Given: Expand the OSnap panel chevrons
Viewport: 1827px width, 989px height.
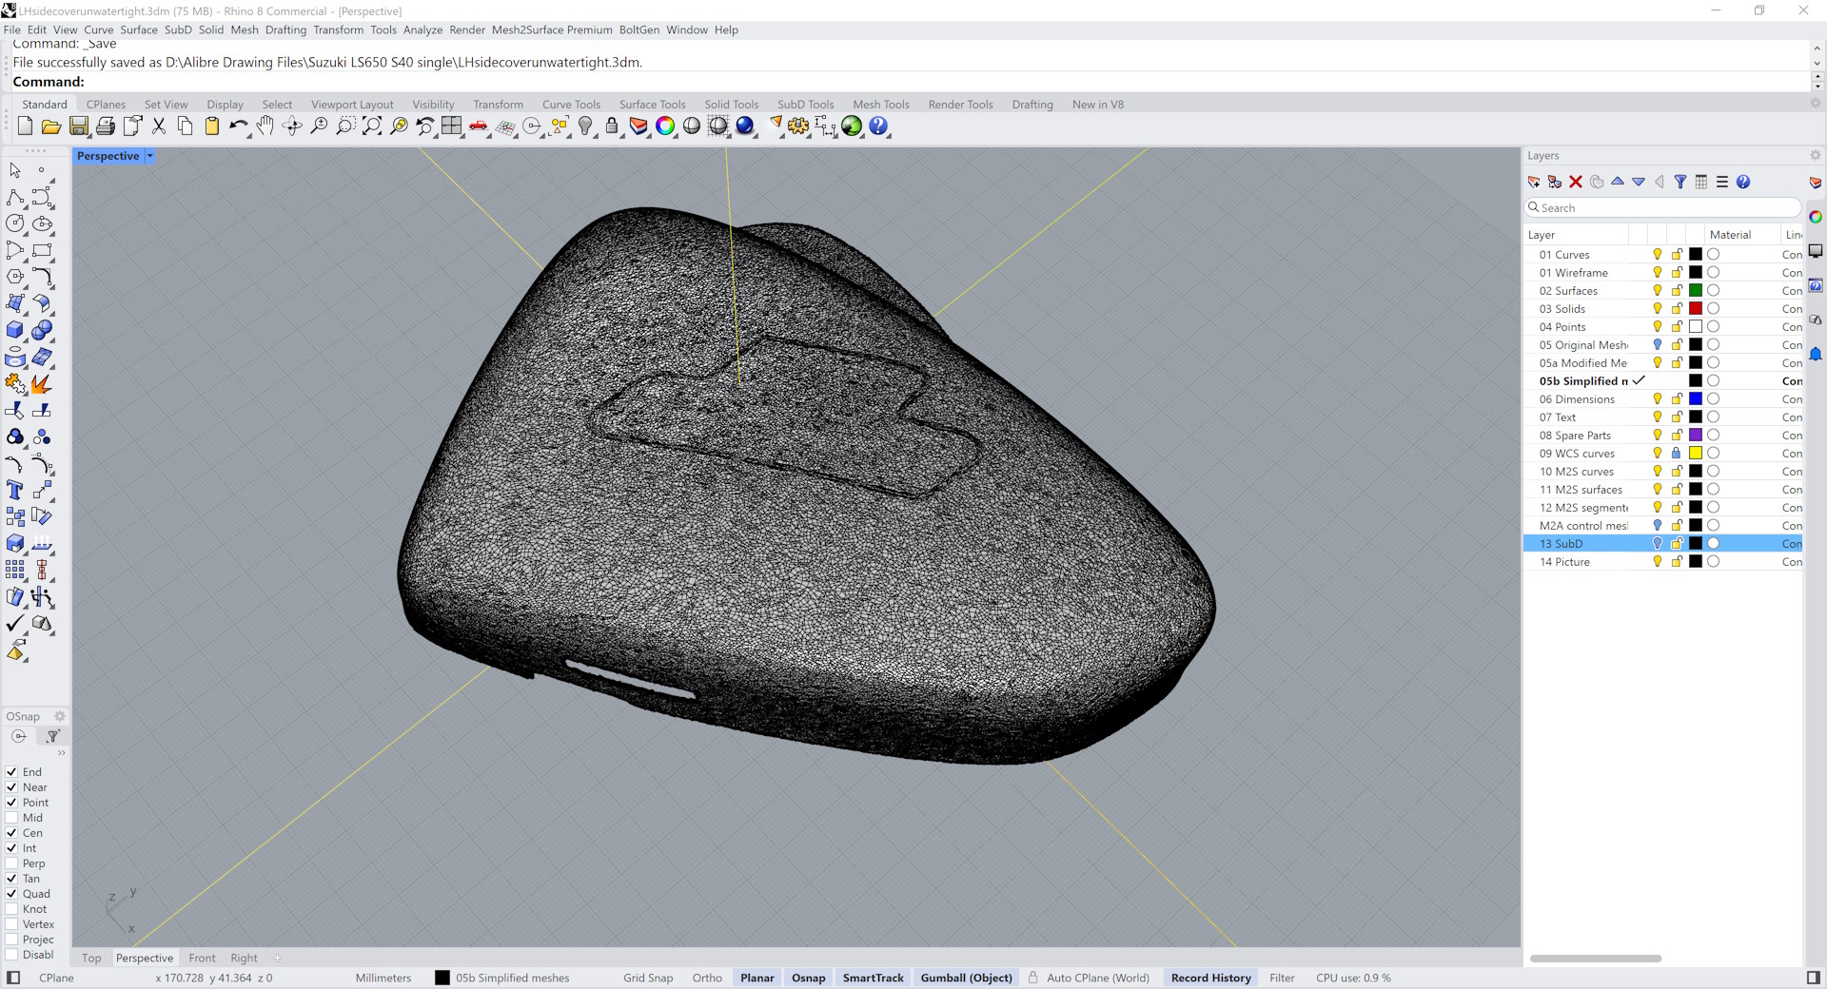Looking at the screenshot, I should point(61,752).
